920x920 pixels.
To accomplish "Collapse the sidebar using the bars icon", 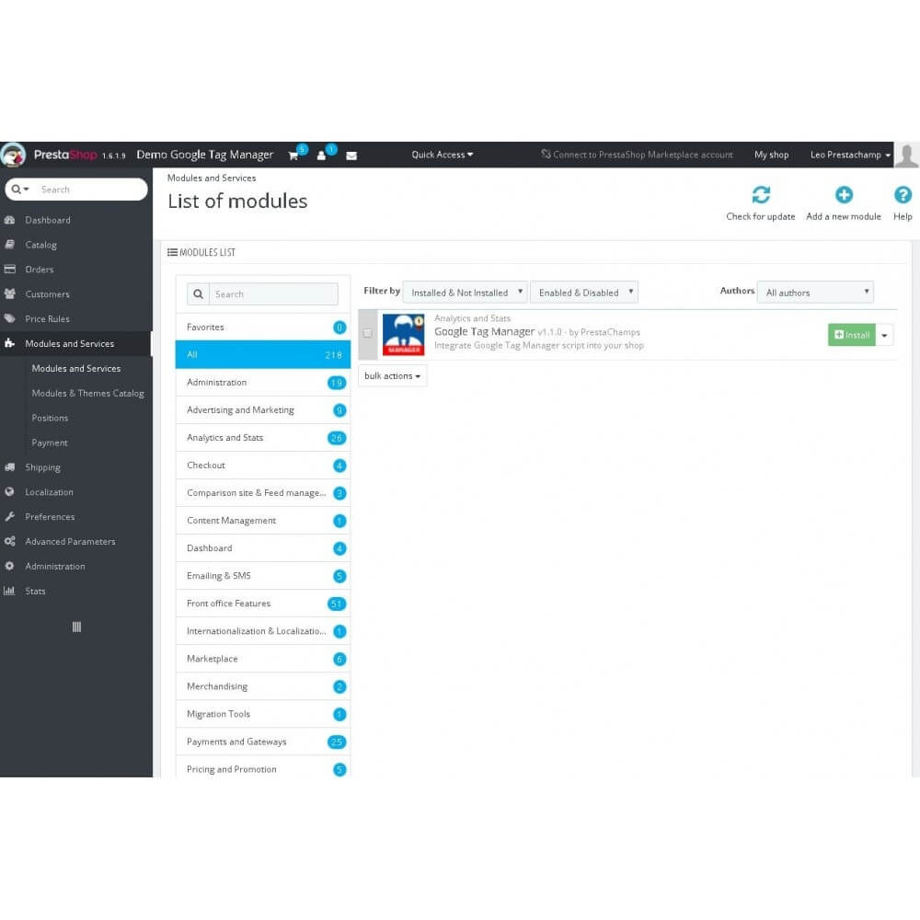I will (x=76, y=627).
